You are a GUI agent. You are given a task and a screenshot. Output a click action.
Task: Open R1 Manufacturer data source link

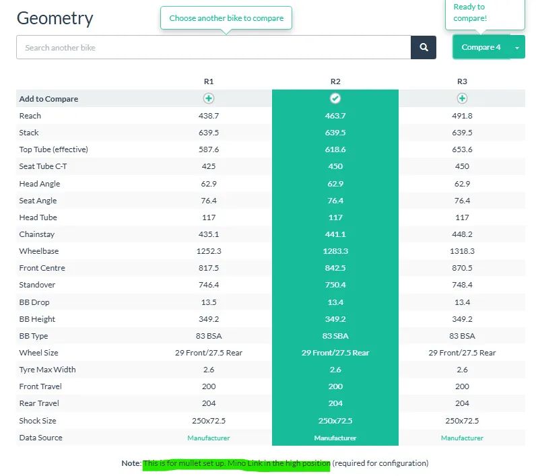(x=209, y=438)
